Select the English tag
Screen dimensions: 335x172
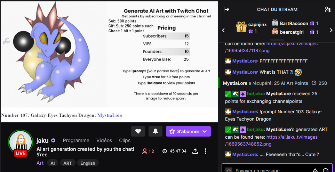coord(88,163)
